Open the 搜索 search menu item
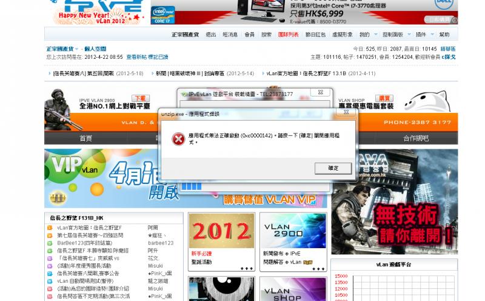The image size is (485, 301). (x=266, y=35)
